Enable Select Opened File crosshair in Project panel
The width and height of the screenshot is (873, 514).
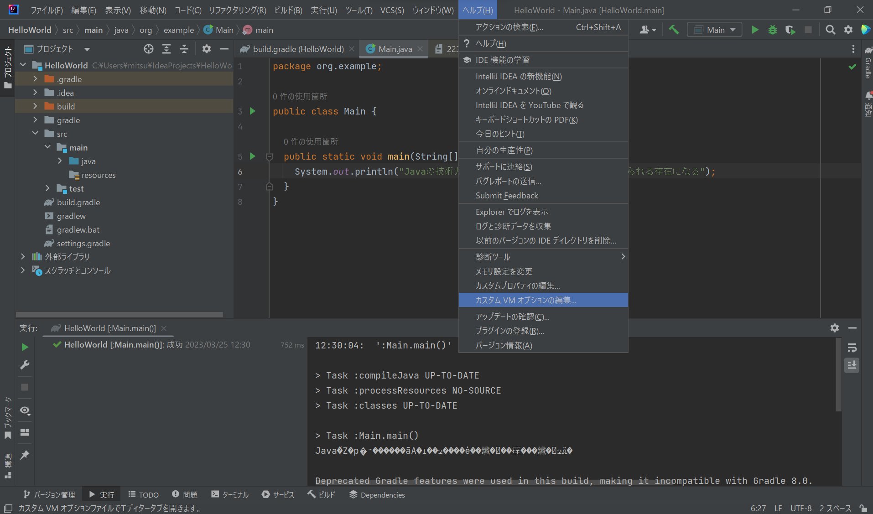(148, 49)
